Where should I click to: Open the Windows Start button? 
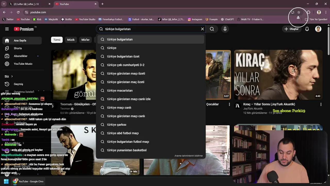(6, 181)
